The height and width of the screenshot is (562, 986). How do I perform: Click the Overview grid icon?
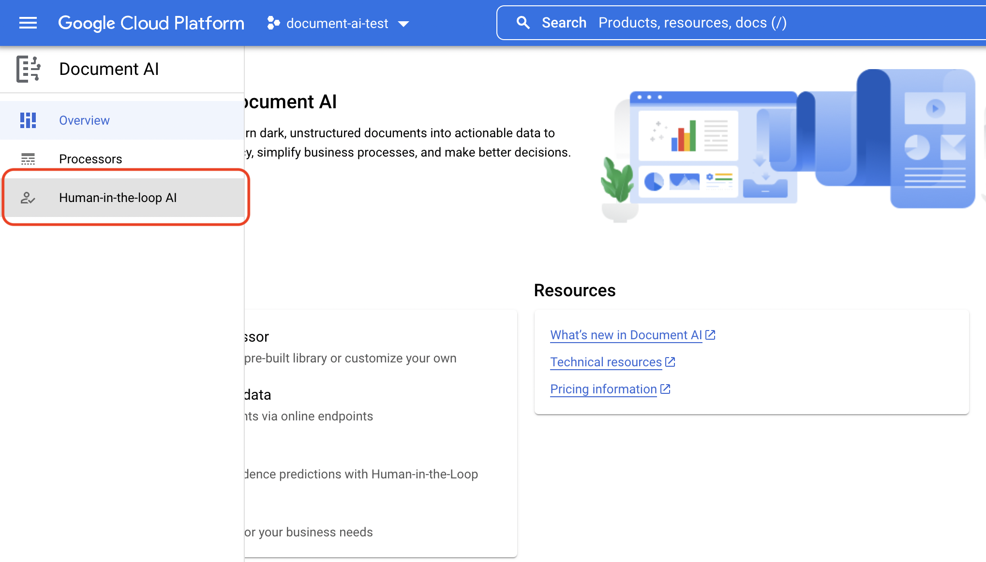click(x=28, y=120)
